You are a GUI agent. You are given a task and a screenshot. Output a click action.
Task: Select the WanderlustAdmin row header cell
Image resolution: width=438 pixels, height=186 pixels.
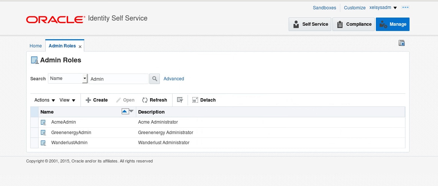coord(34,143)
